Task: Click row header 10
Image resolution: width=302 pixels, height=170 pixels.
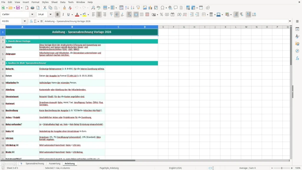Action: point(3,83)
